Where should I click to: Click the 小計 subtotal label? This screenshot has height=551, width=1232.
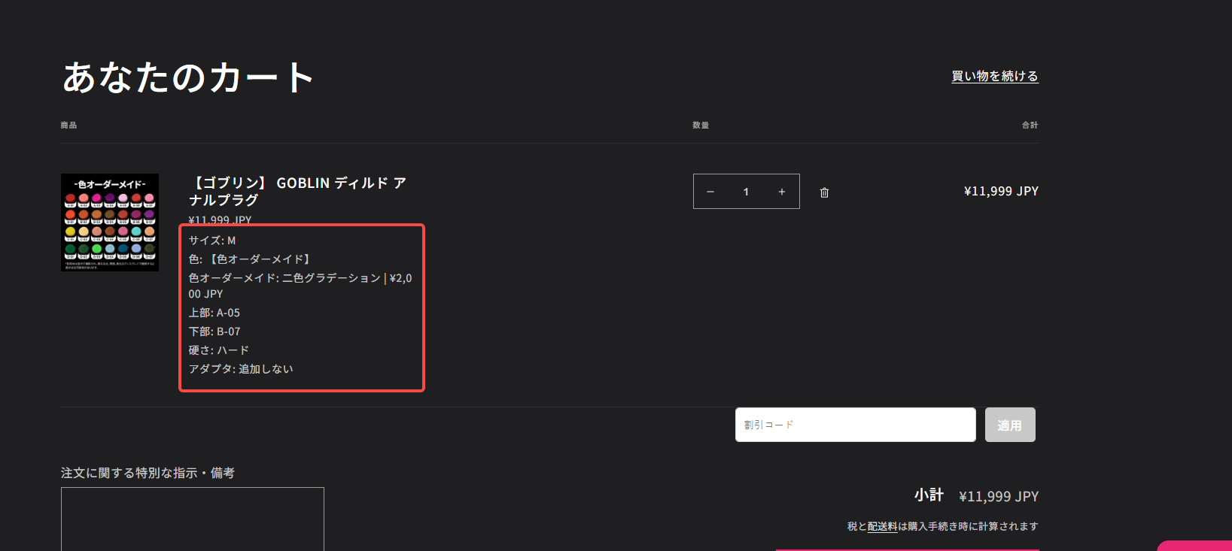929,495
